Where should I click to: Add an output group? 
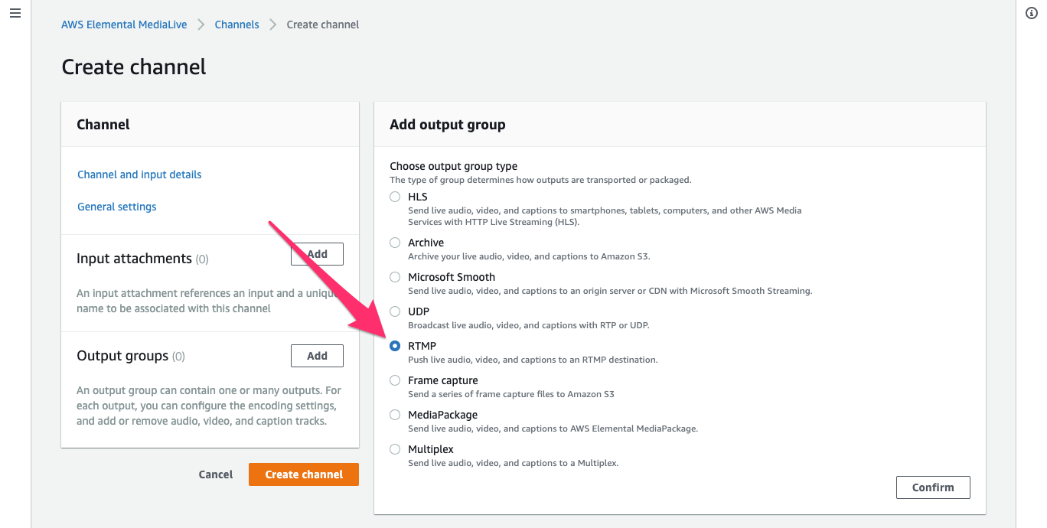[x=317, y=356]
